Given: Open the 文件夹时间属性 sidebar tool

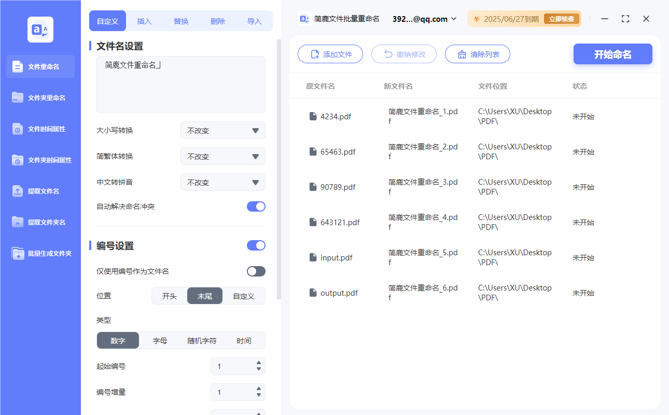Looking at the screenshot, I should point(40,160).
